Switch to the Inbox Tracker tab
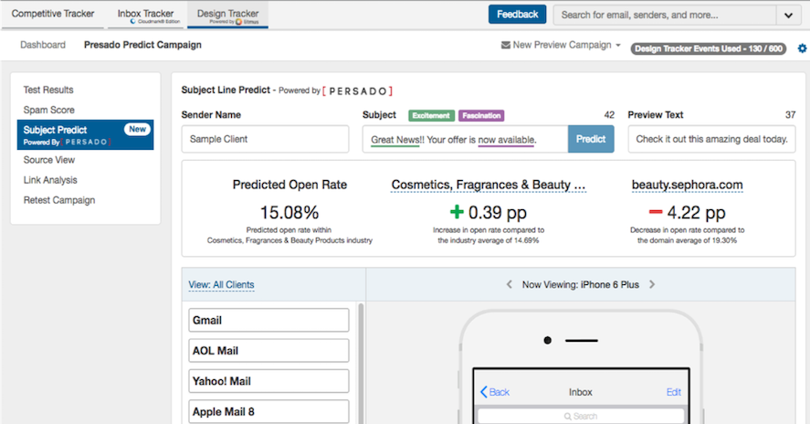The height and width of the screenshot is (424, 810). click(x=146, y=15)
